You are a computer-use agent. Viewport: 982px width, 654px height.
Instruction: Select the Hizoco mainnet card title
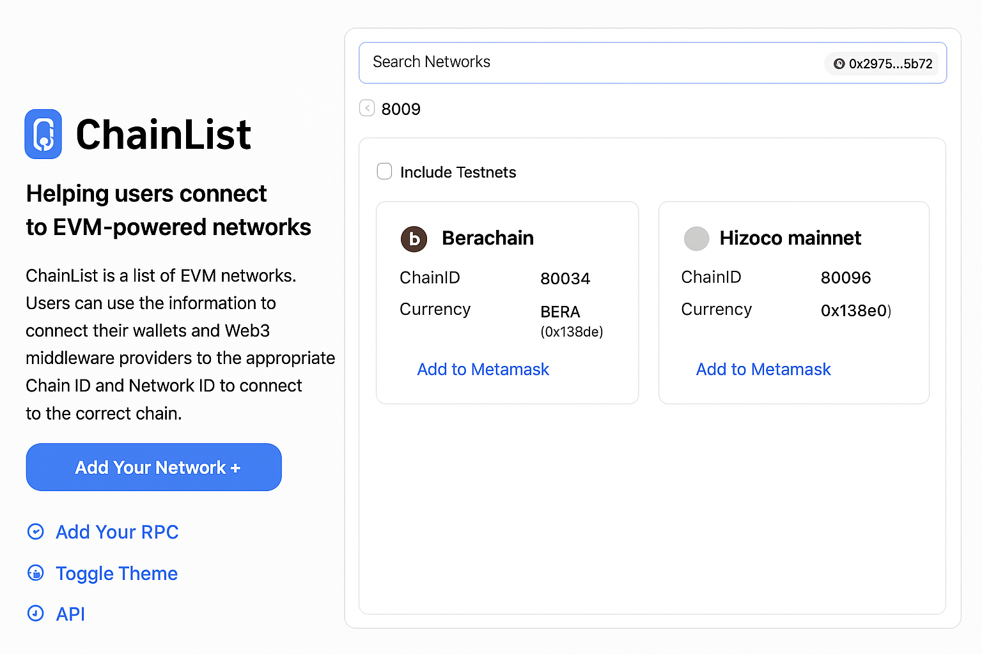(790, 238)
